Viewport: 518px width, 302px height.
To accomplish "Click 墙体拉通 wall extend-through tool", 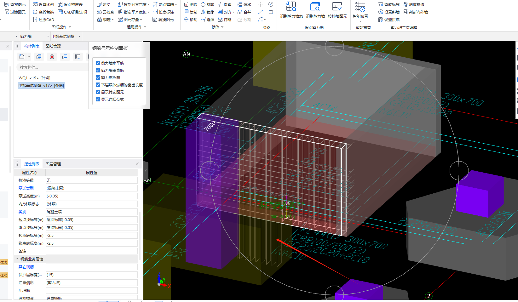I will [413, 4].
